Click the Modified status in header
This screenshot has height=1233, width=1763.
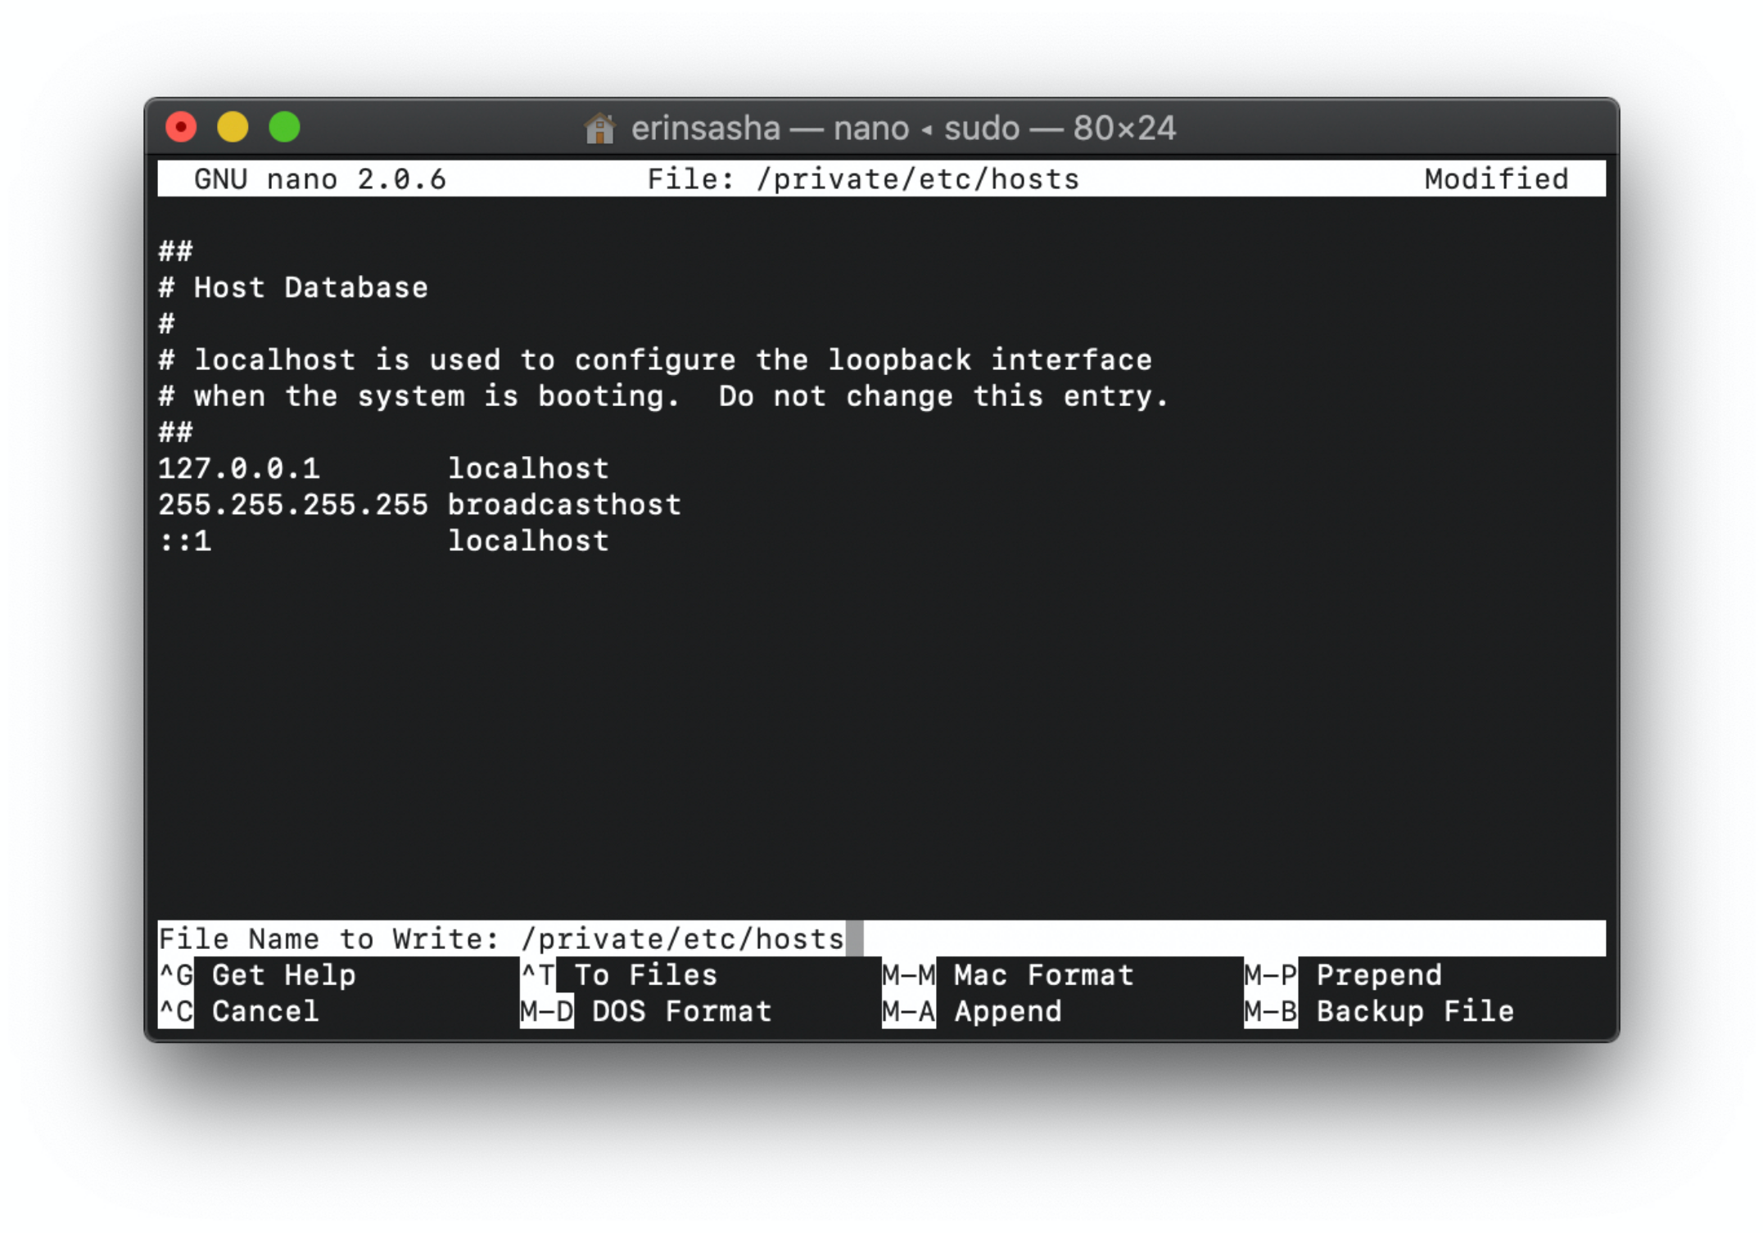(x=1496, y=178)
